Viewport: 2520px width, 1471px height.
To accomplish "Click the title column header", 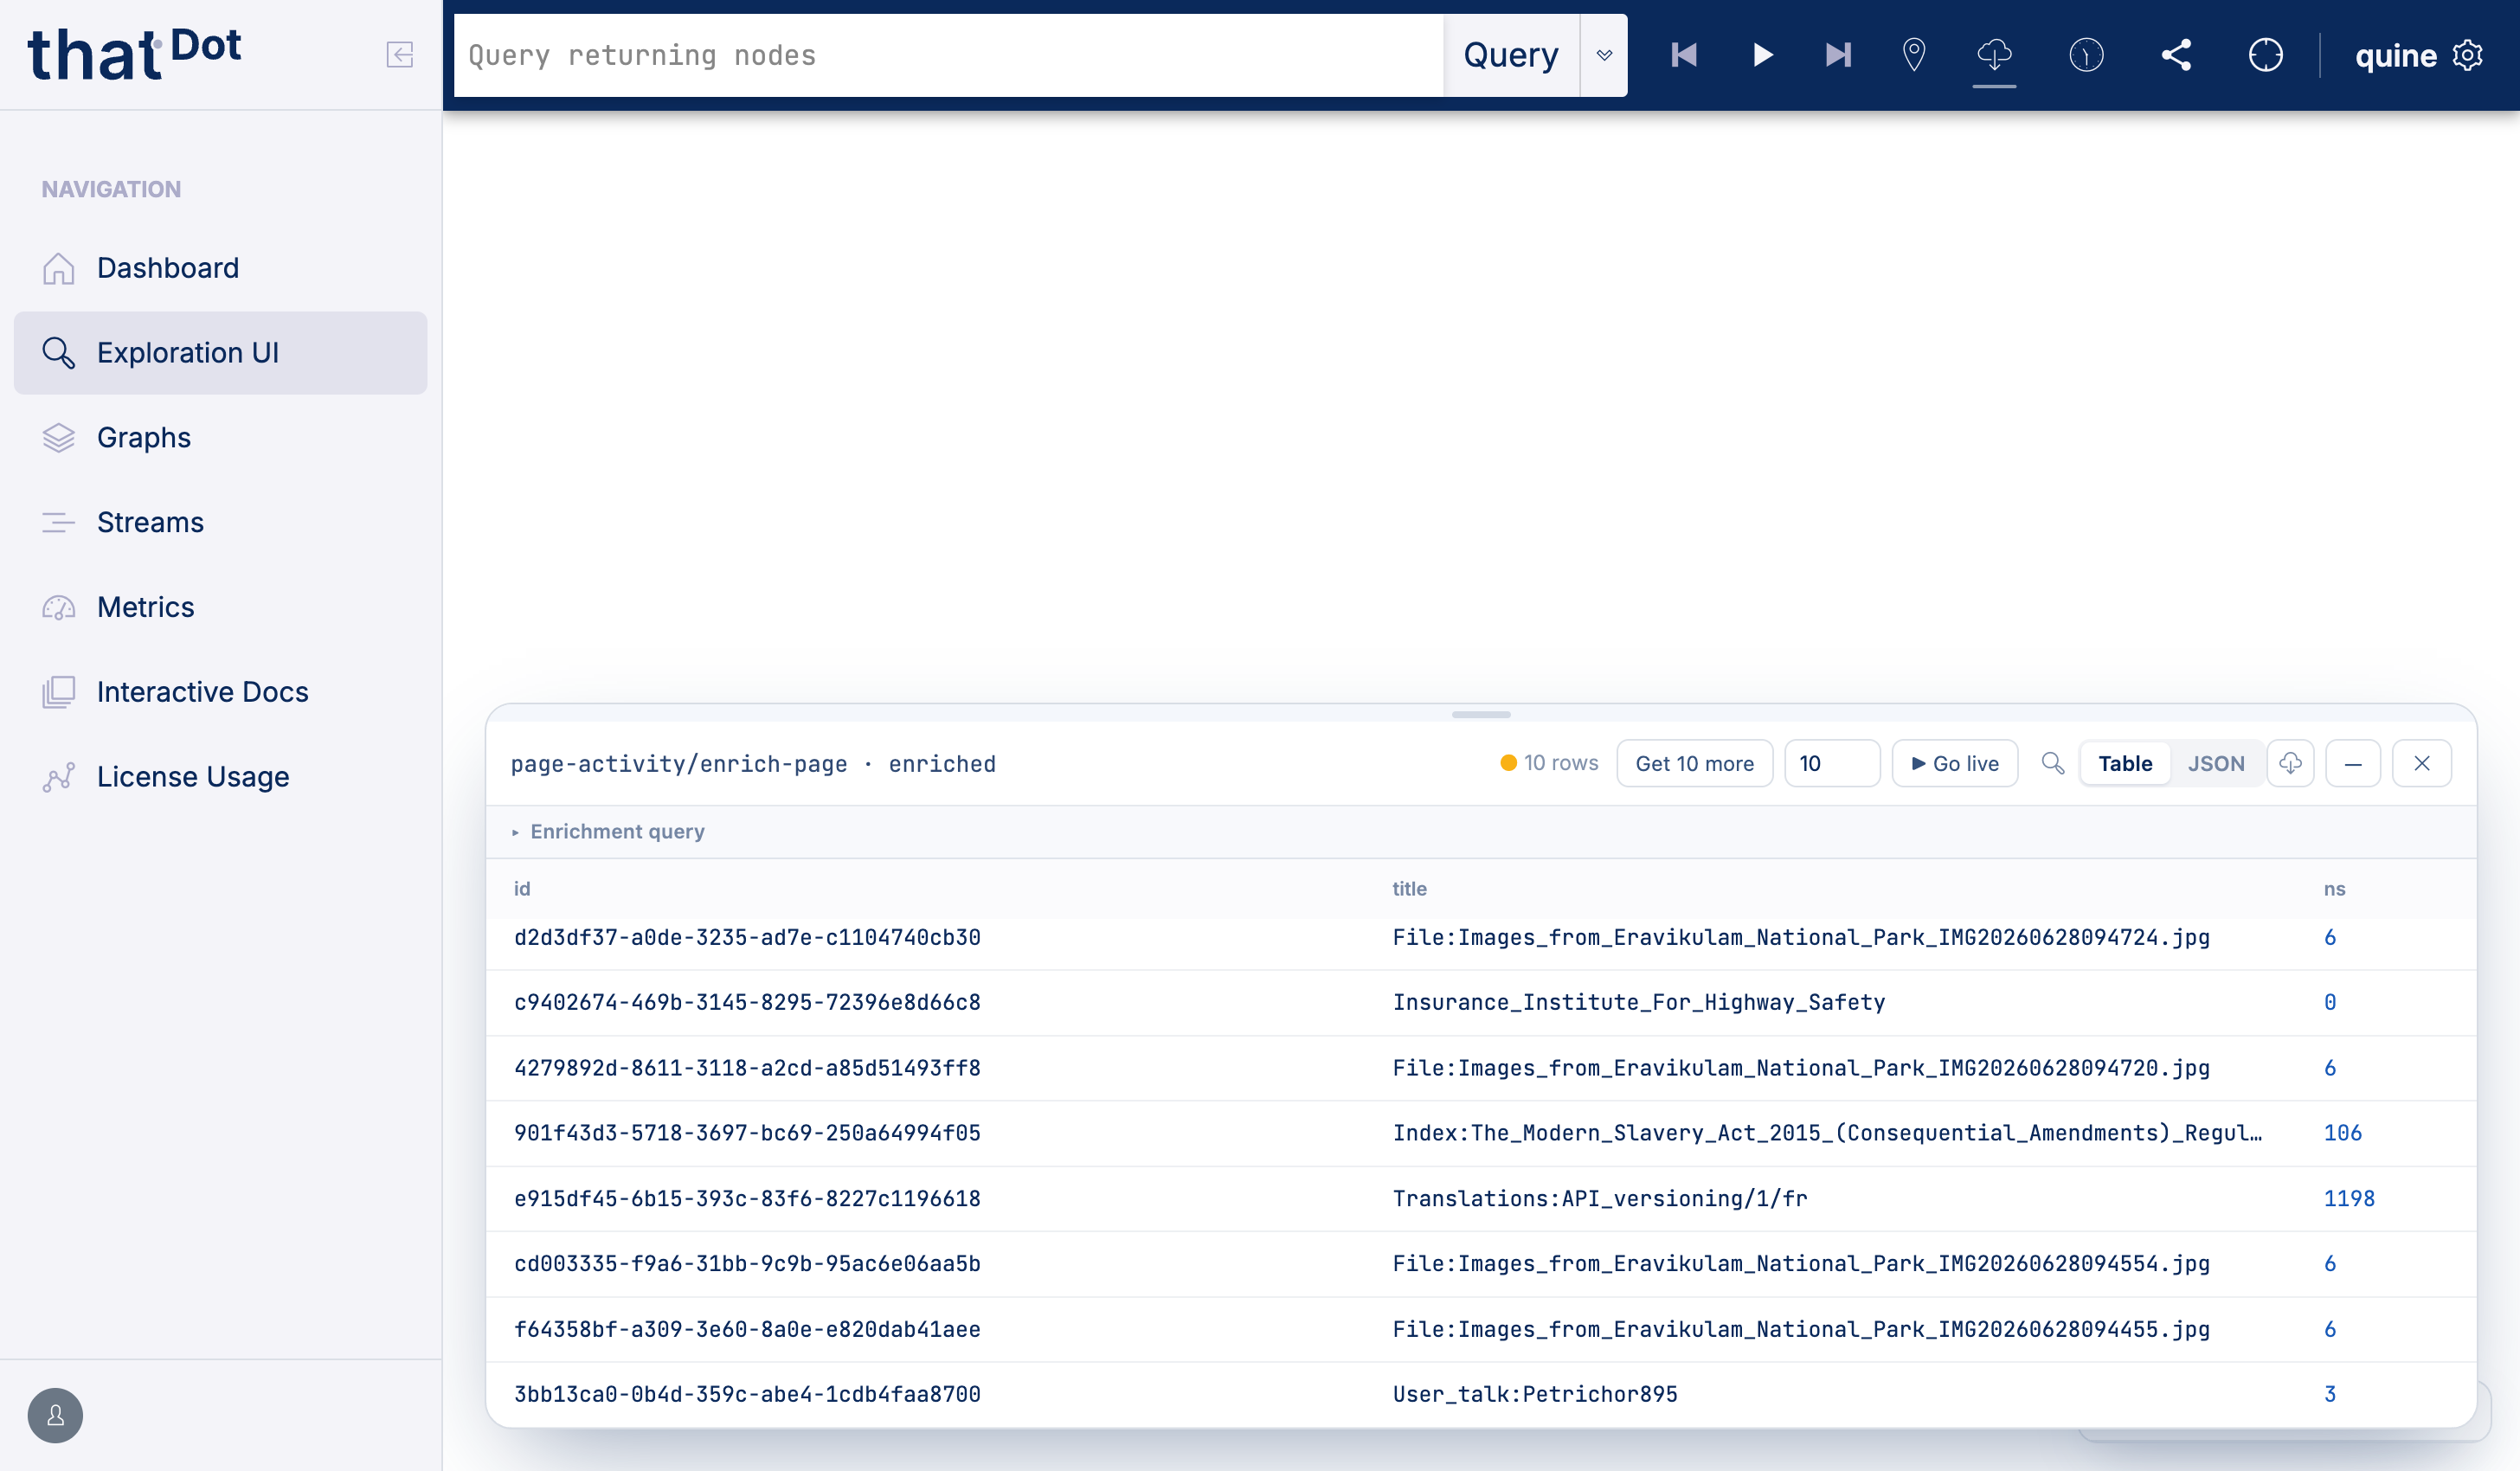I will [x=1409, y=888].
